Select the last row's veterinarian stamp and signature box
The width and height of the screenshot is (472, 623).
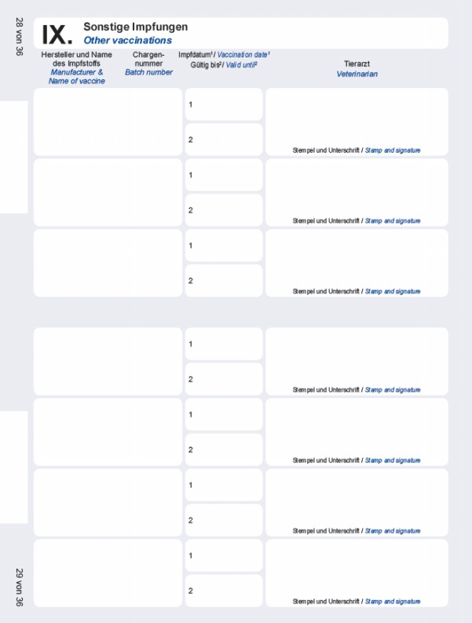coord(357,570)
